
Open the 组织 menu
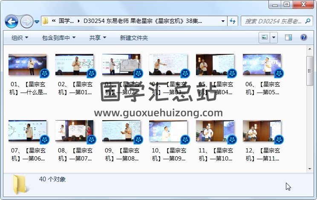[20, 38]
